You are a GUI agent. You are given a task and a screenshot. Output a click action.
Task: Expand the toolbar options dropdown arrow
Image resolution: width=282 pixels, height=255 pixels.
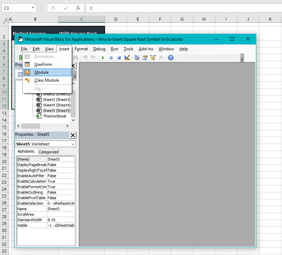click(242, 59)
